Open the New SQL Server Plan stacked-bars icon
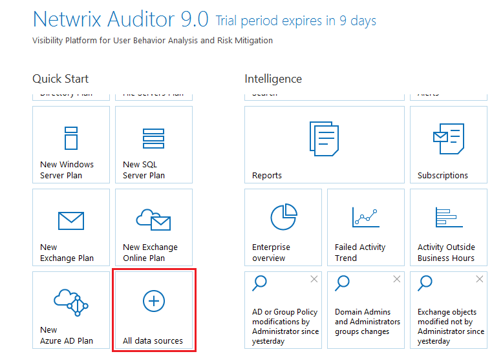The height and width of the screenshot is (354, 492). pyautogui.click(x=153, y=138)
